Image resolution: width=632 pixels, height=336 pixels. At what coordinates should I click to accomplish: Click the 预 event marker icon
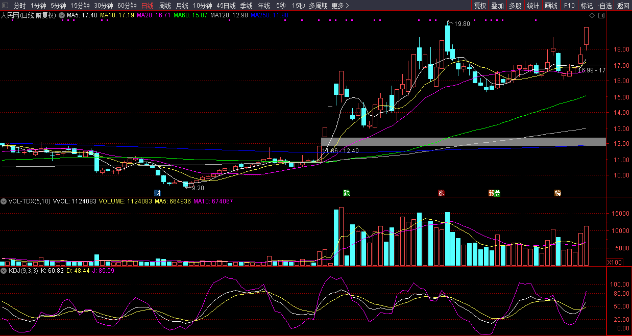(491, 193)
